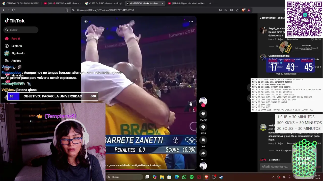Expand Ver 3 respuestas replies
The height and width of the screenshot is (181, 323).
(x=284, y=151)
